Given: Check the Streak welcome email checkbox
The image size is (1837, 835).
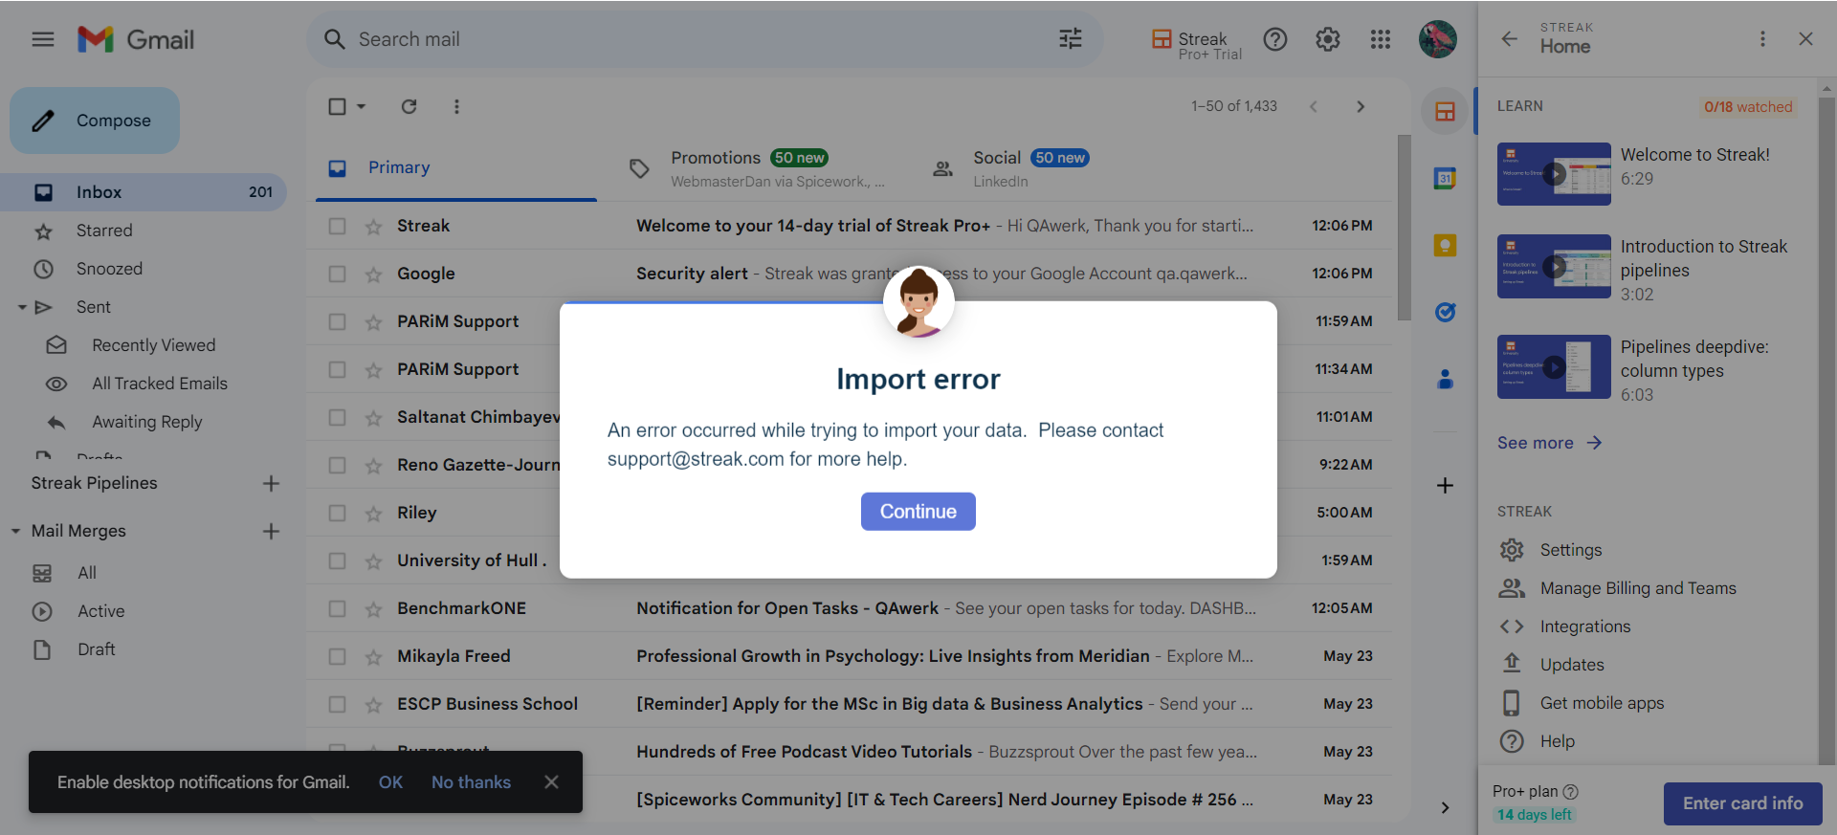Looking at the screenshot, I should point(337,226).
